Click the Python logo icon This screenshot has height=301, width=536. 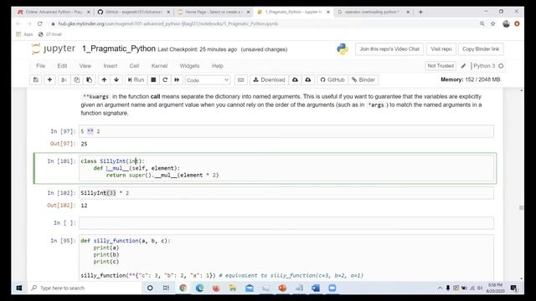tap(343, 49)
